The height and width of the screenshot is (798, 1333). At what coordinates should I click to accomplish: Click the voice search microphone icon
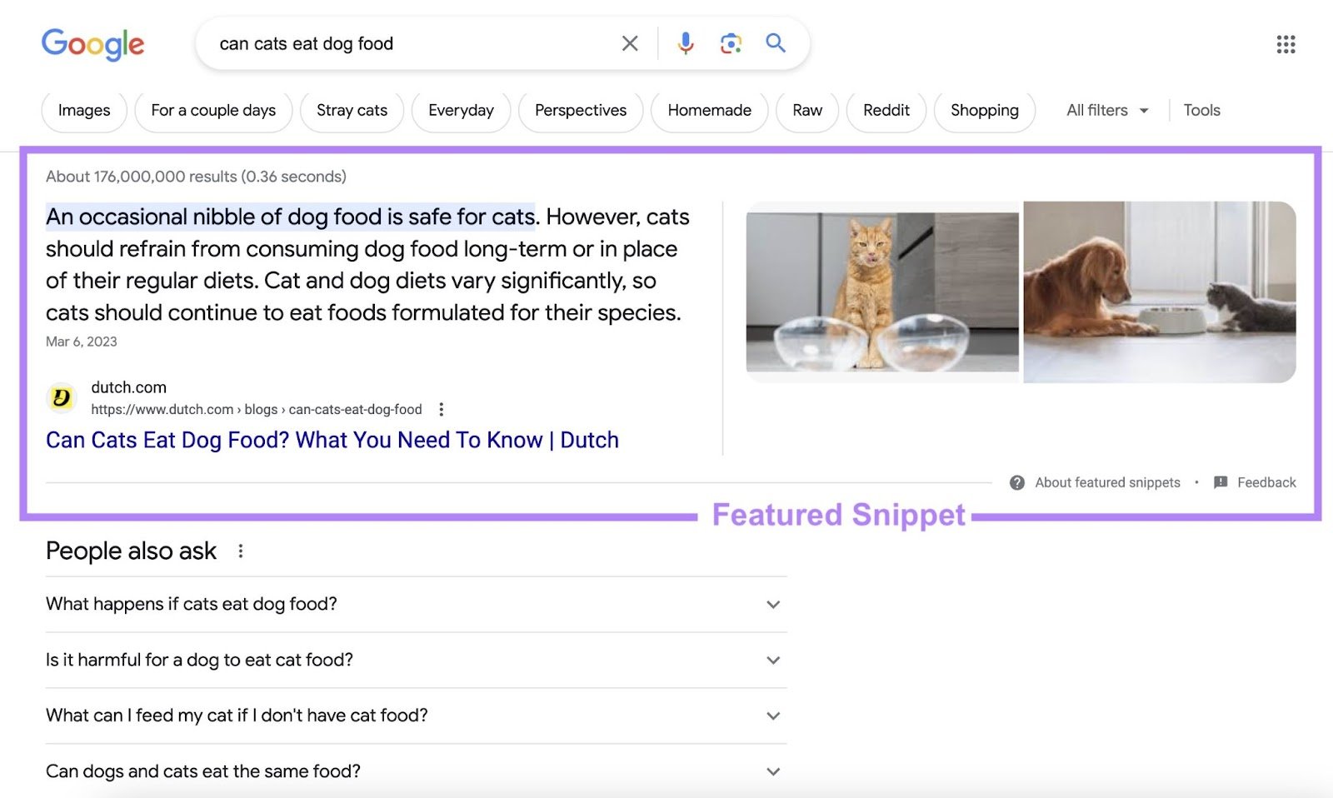[685, 43]
